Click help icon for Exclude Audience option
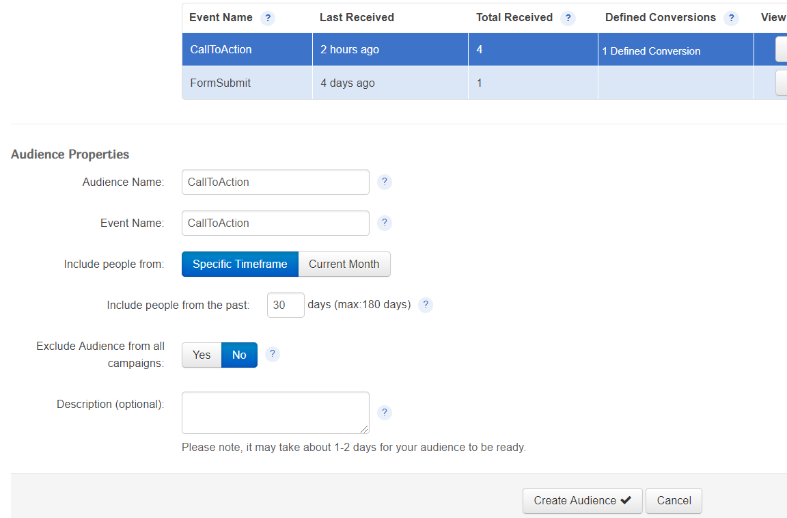 (273, 355)
